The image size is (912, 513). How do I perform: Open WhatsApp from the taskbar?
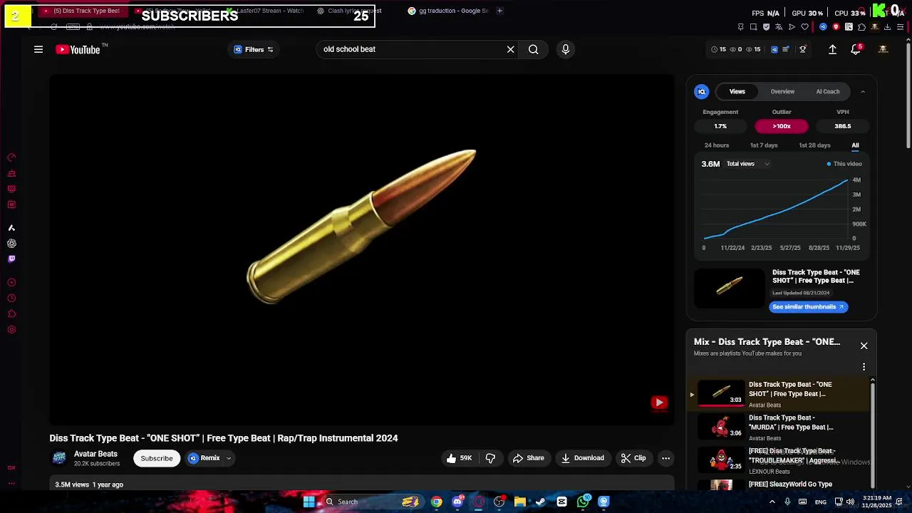[x=584, y=502]
